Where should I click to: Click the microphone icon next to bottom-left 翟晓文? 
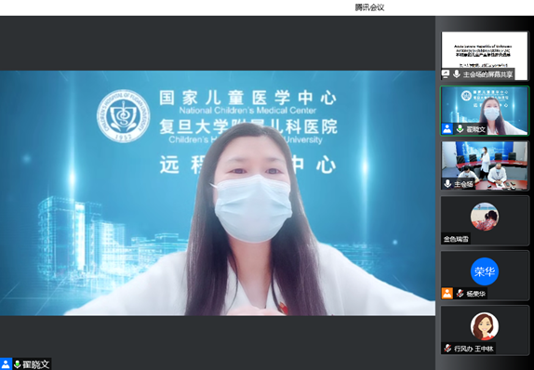pos(17,364)
